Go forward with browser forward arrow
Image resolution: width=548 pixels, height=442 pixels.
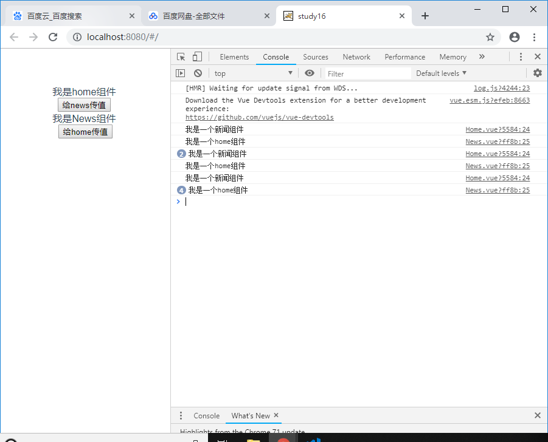33,37
